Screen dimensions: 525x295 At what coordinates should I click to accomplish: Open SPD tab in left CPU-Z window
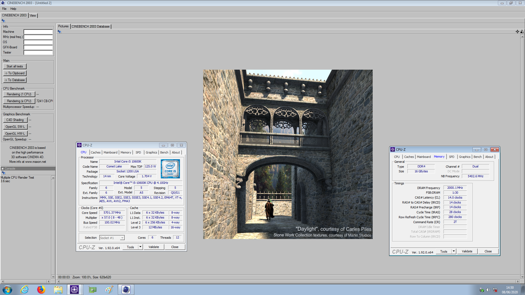[x=138, y=152]
